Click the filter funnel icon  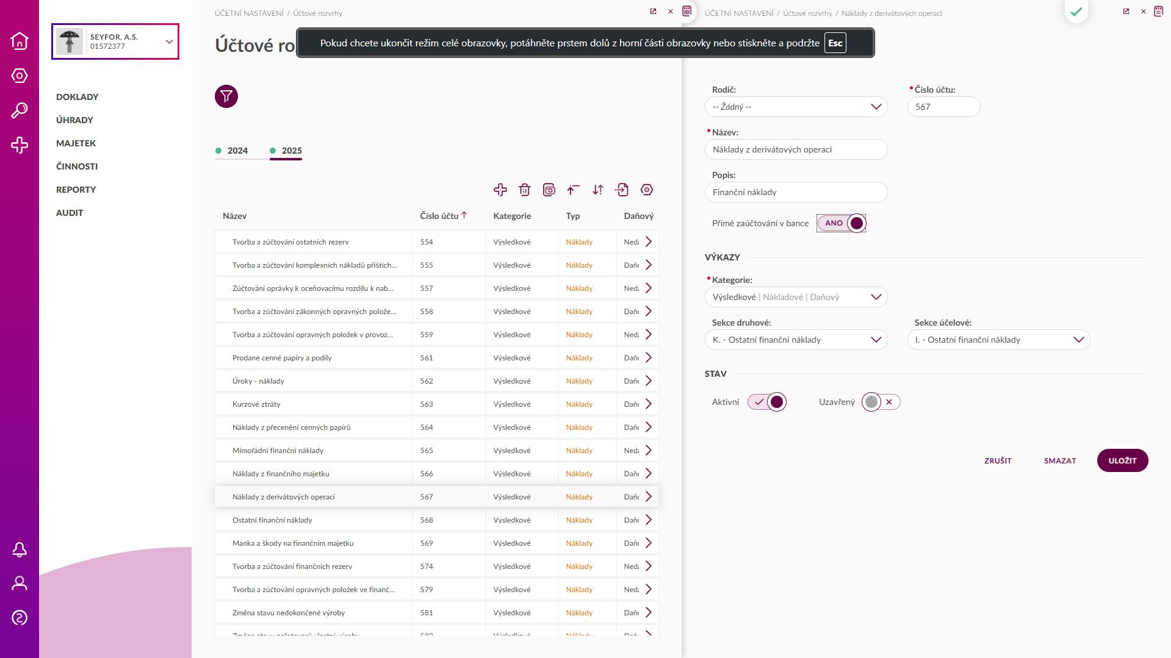[x=226, y=96]
